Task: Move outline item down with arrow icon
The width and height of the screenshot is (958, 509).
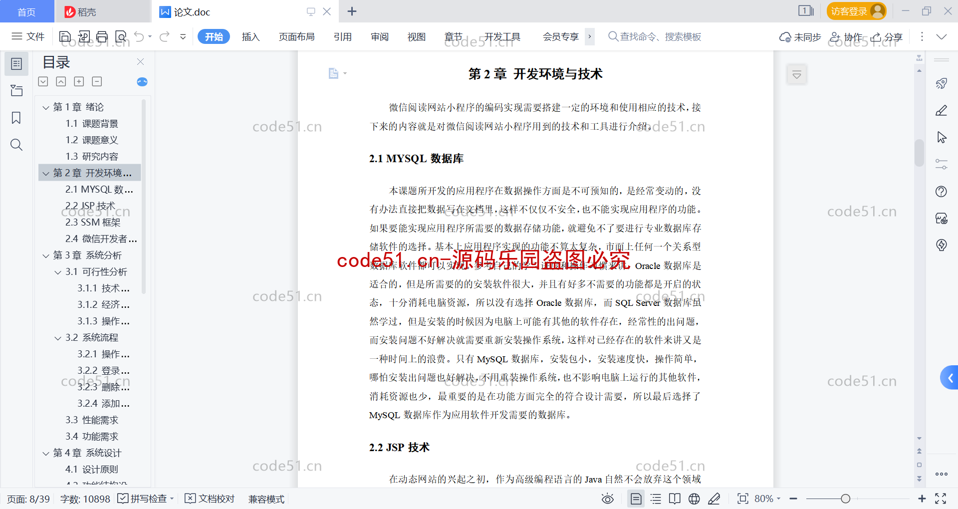Action: click(43, 81)
